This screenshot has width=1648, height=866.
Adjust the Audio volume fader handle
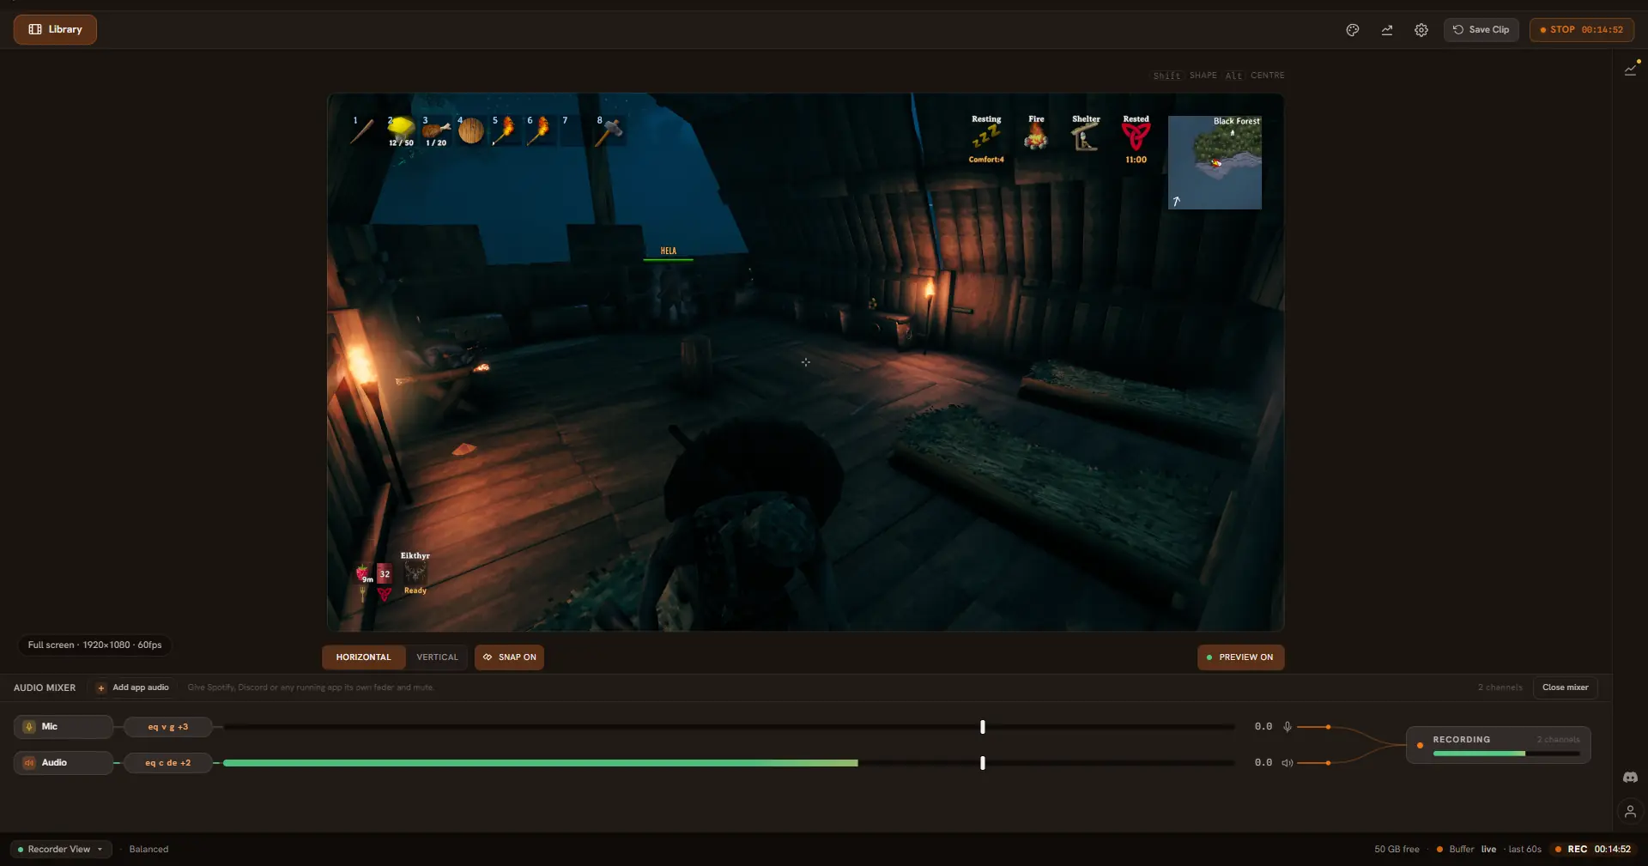pyautogui.click(x=983, y=763)
